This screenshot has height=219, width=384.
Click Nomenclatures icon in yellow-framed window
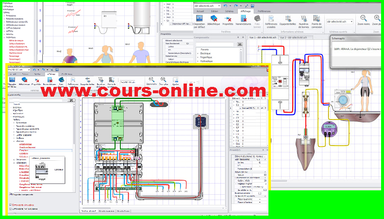pyautogui.click(x=50, y=80)
